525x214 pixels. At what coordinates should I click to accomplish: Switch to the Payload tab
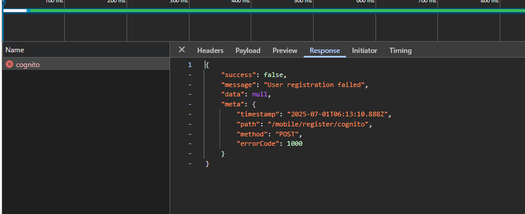tap(248, 51)
